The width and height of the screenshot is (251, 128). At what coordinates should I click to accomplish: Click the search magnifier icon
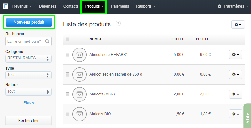tap(47, 41)
